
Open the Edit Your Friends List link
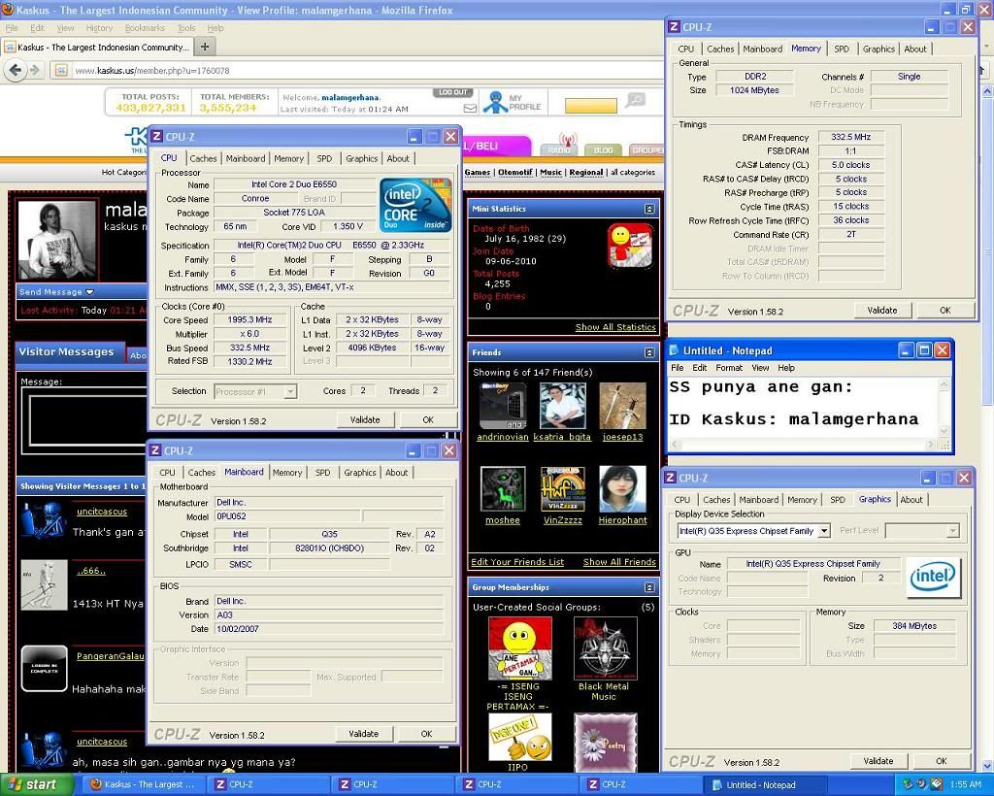click(517, 562)
